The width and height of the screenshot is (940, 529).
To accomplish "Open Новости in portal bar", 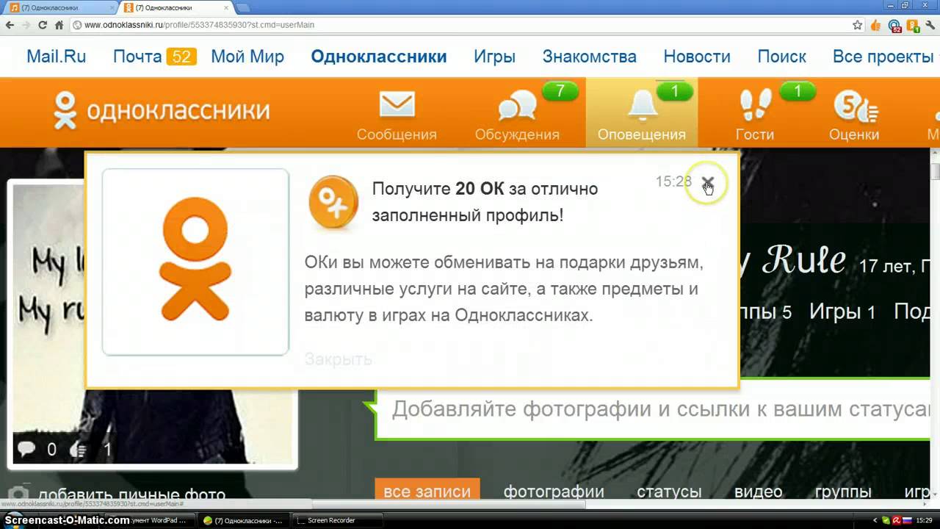I will point(697,57).
